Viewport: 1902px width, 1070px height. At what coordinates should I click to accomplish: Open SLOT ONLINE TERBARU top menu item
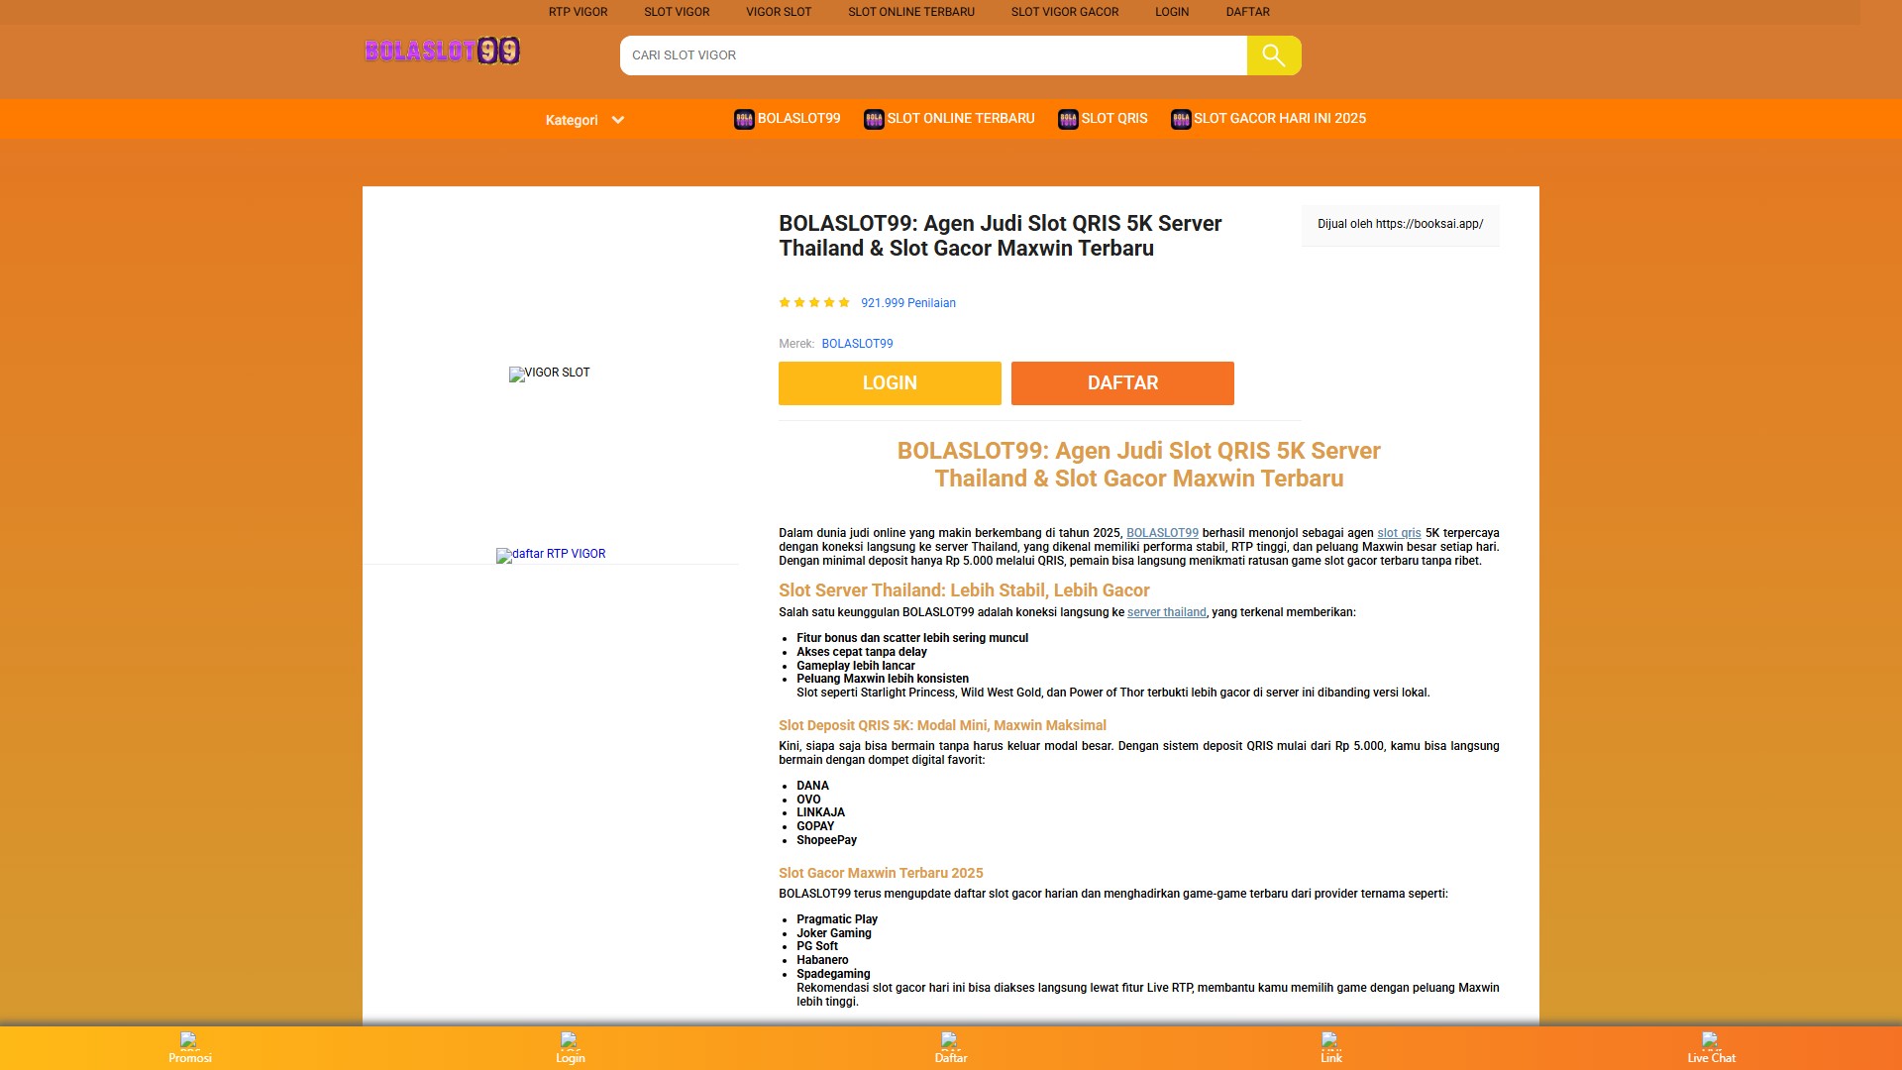[x=910, y=12]
